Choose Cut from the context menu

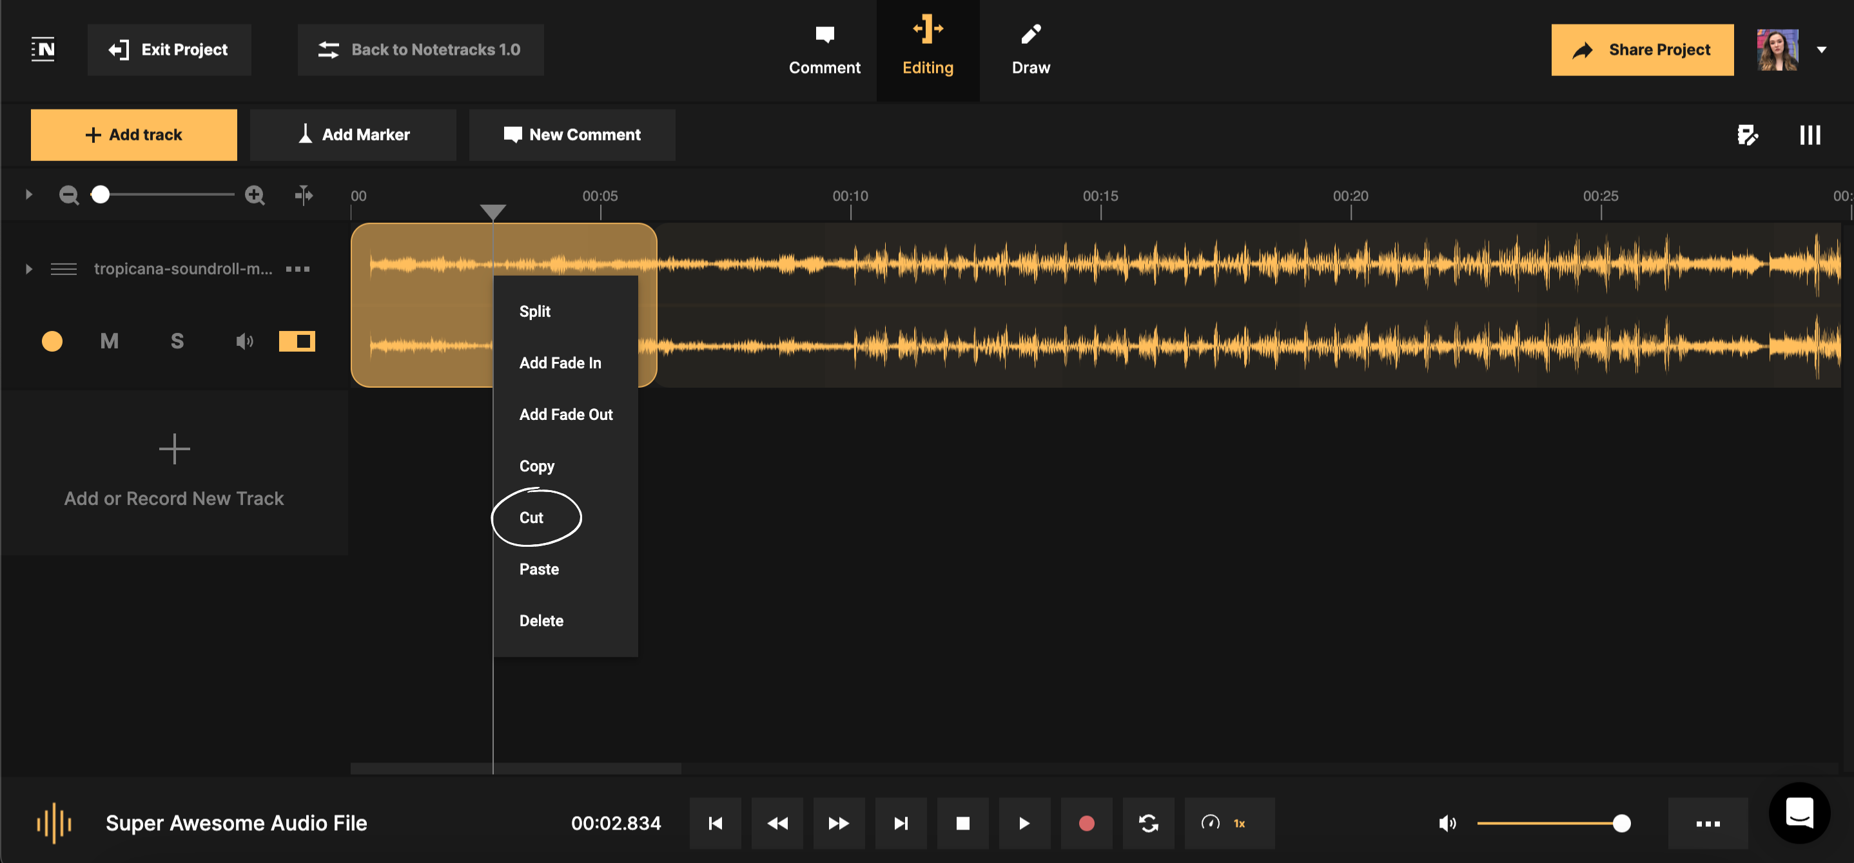(531, 517)
